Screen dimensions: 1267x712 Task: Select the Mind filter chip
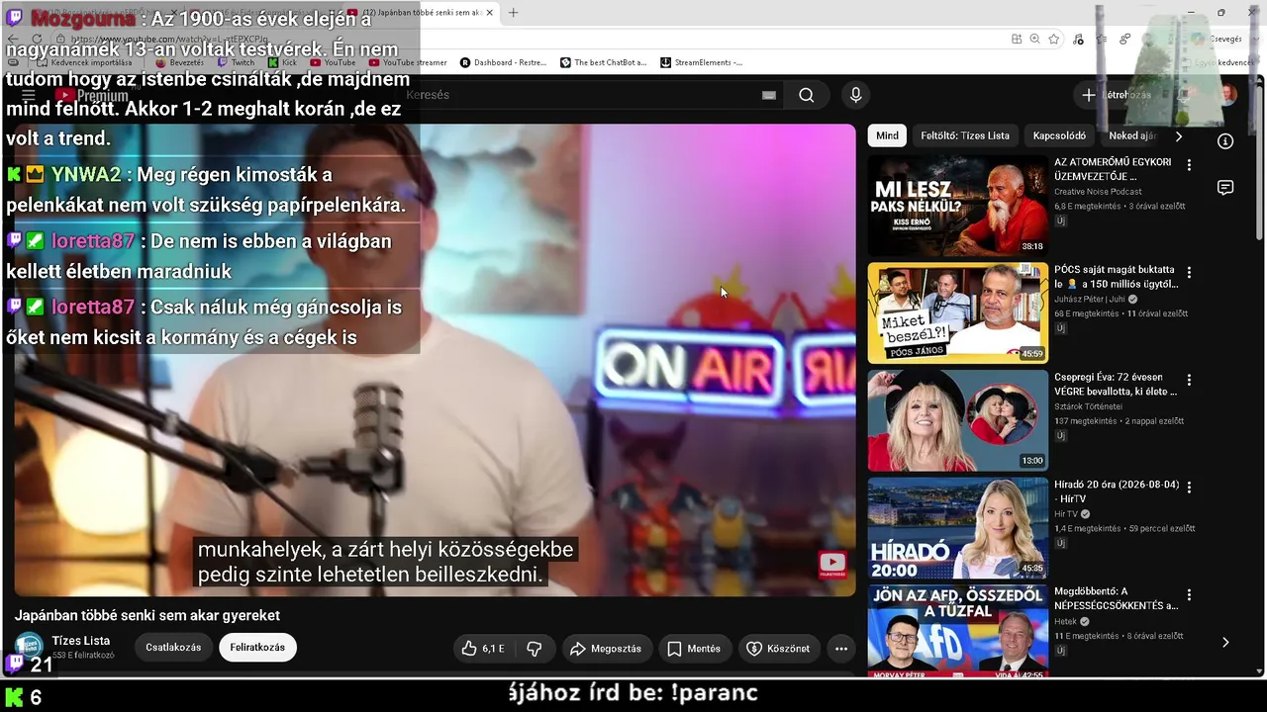pos(888,135)
